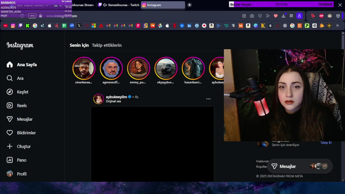This screenshot has width=345, height=194.
Task: Open the Netflix bookmark icon
Action: coord(175,26)
